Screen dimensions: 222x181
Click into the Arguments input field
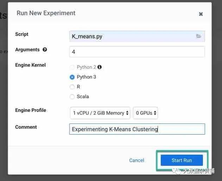137,52
